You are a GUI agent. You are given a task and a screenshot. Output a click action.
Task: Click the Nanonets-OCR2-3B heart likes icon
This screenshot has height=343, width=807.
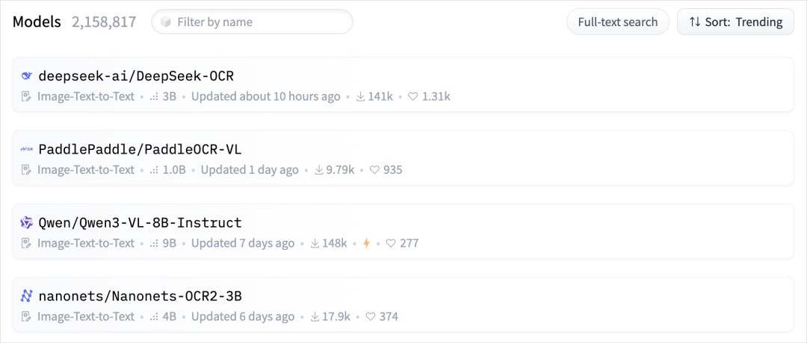[x=371, y=317]
